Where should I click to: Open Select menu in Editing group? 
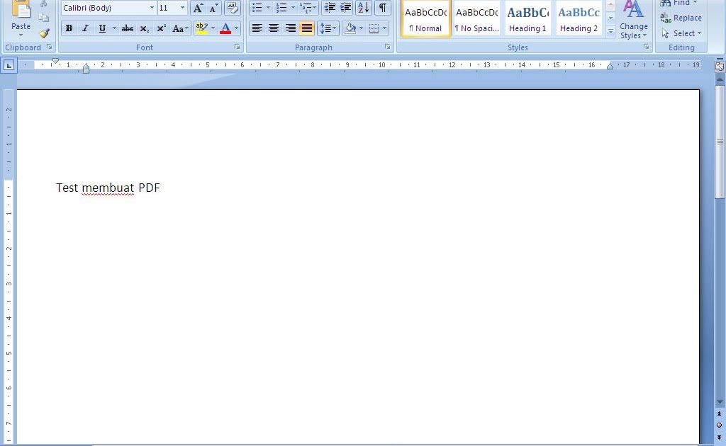pyautogui.click(x=681, y=33)
